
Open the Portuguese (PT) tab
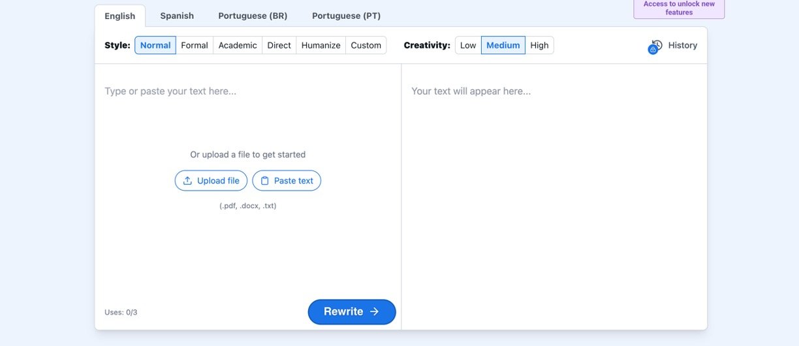click(346, 16)
